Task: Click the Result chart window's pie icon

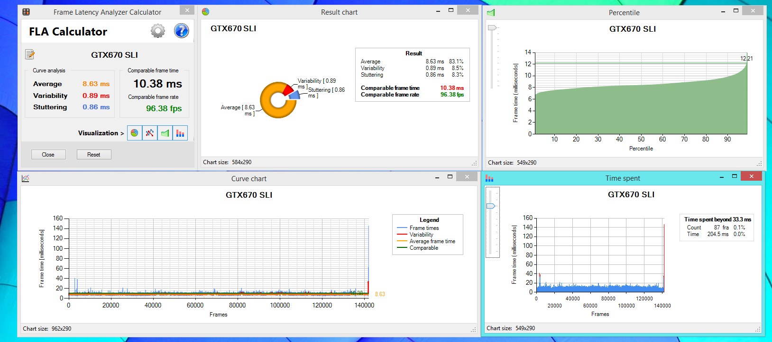Action: pos(205,12)
